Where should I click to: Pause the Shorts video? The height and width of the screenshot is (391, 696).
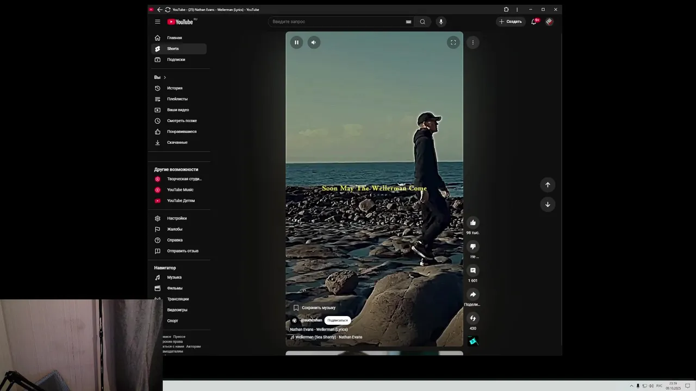tap(296, 42)
